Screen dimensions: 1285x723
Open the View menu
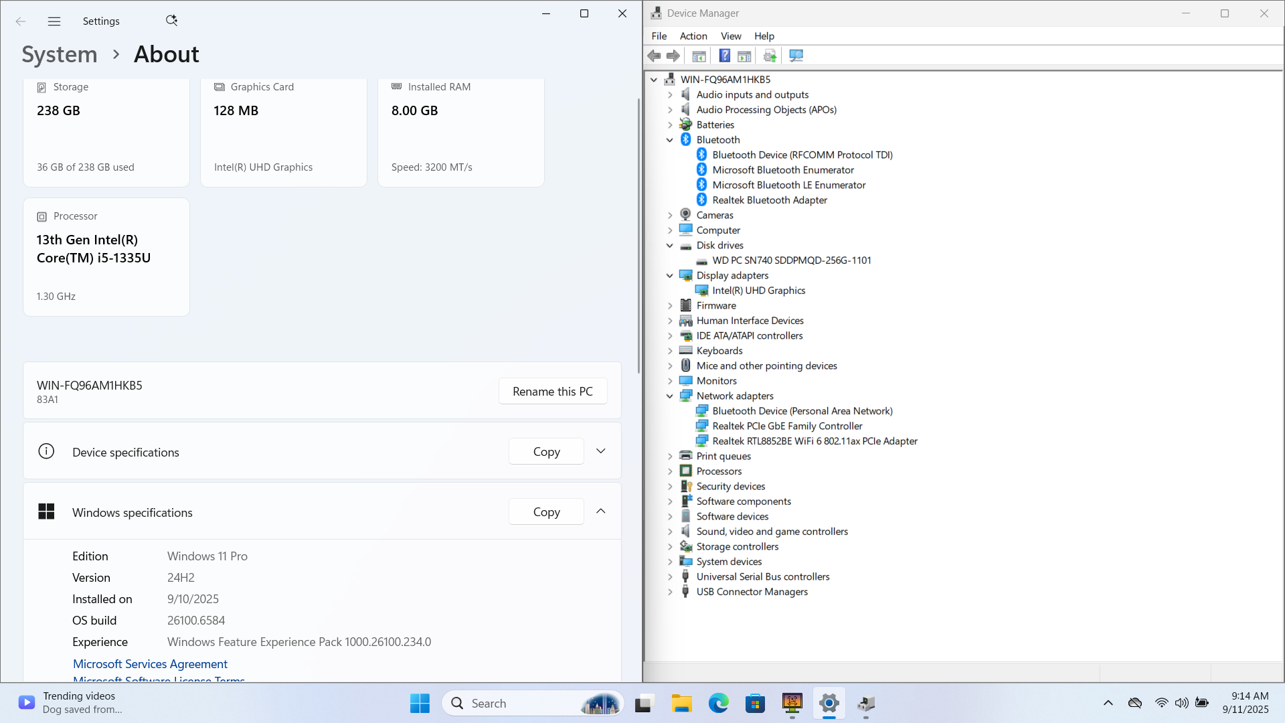tap(730, 36)
